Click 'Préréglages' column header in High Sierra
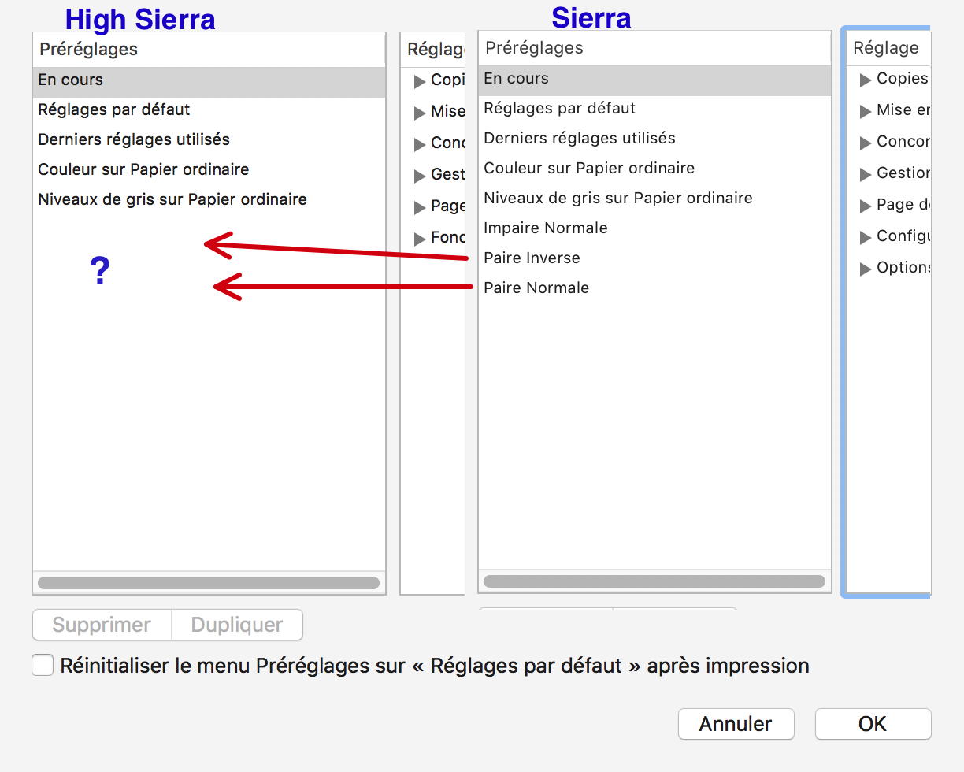 click(209, 50)
